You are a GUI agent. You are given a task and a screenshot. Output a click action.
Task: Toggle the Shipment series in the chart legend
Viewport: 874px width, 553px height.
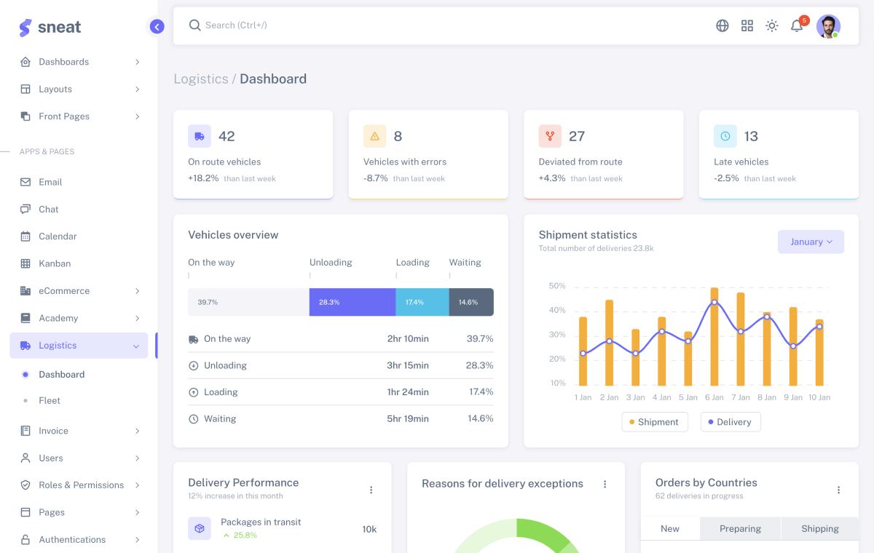(654, 421)
